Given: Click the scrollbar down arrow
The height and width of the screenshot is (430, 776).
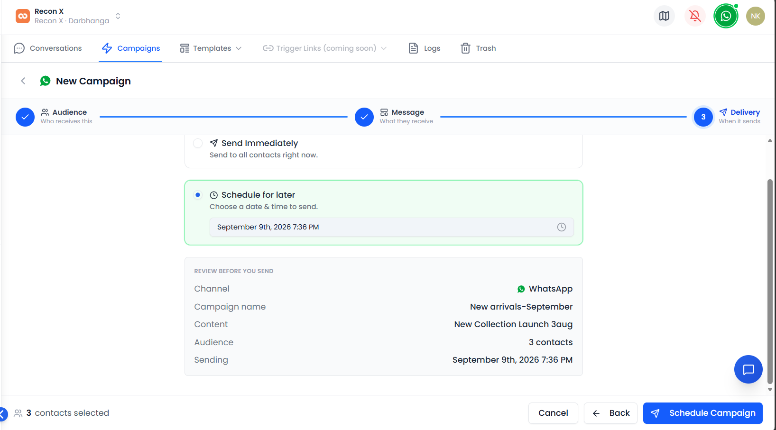Looking at the screenshot, I should pos(770,389).
